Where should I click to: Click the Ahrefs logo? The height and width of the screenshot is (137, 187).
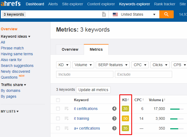tap(11, 4)
